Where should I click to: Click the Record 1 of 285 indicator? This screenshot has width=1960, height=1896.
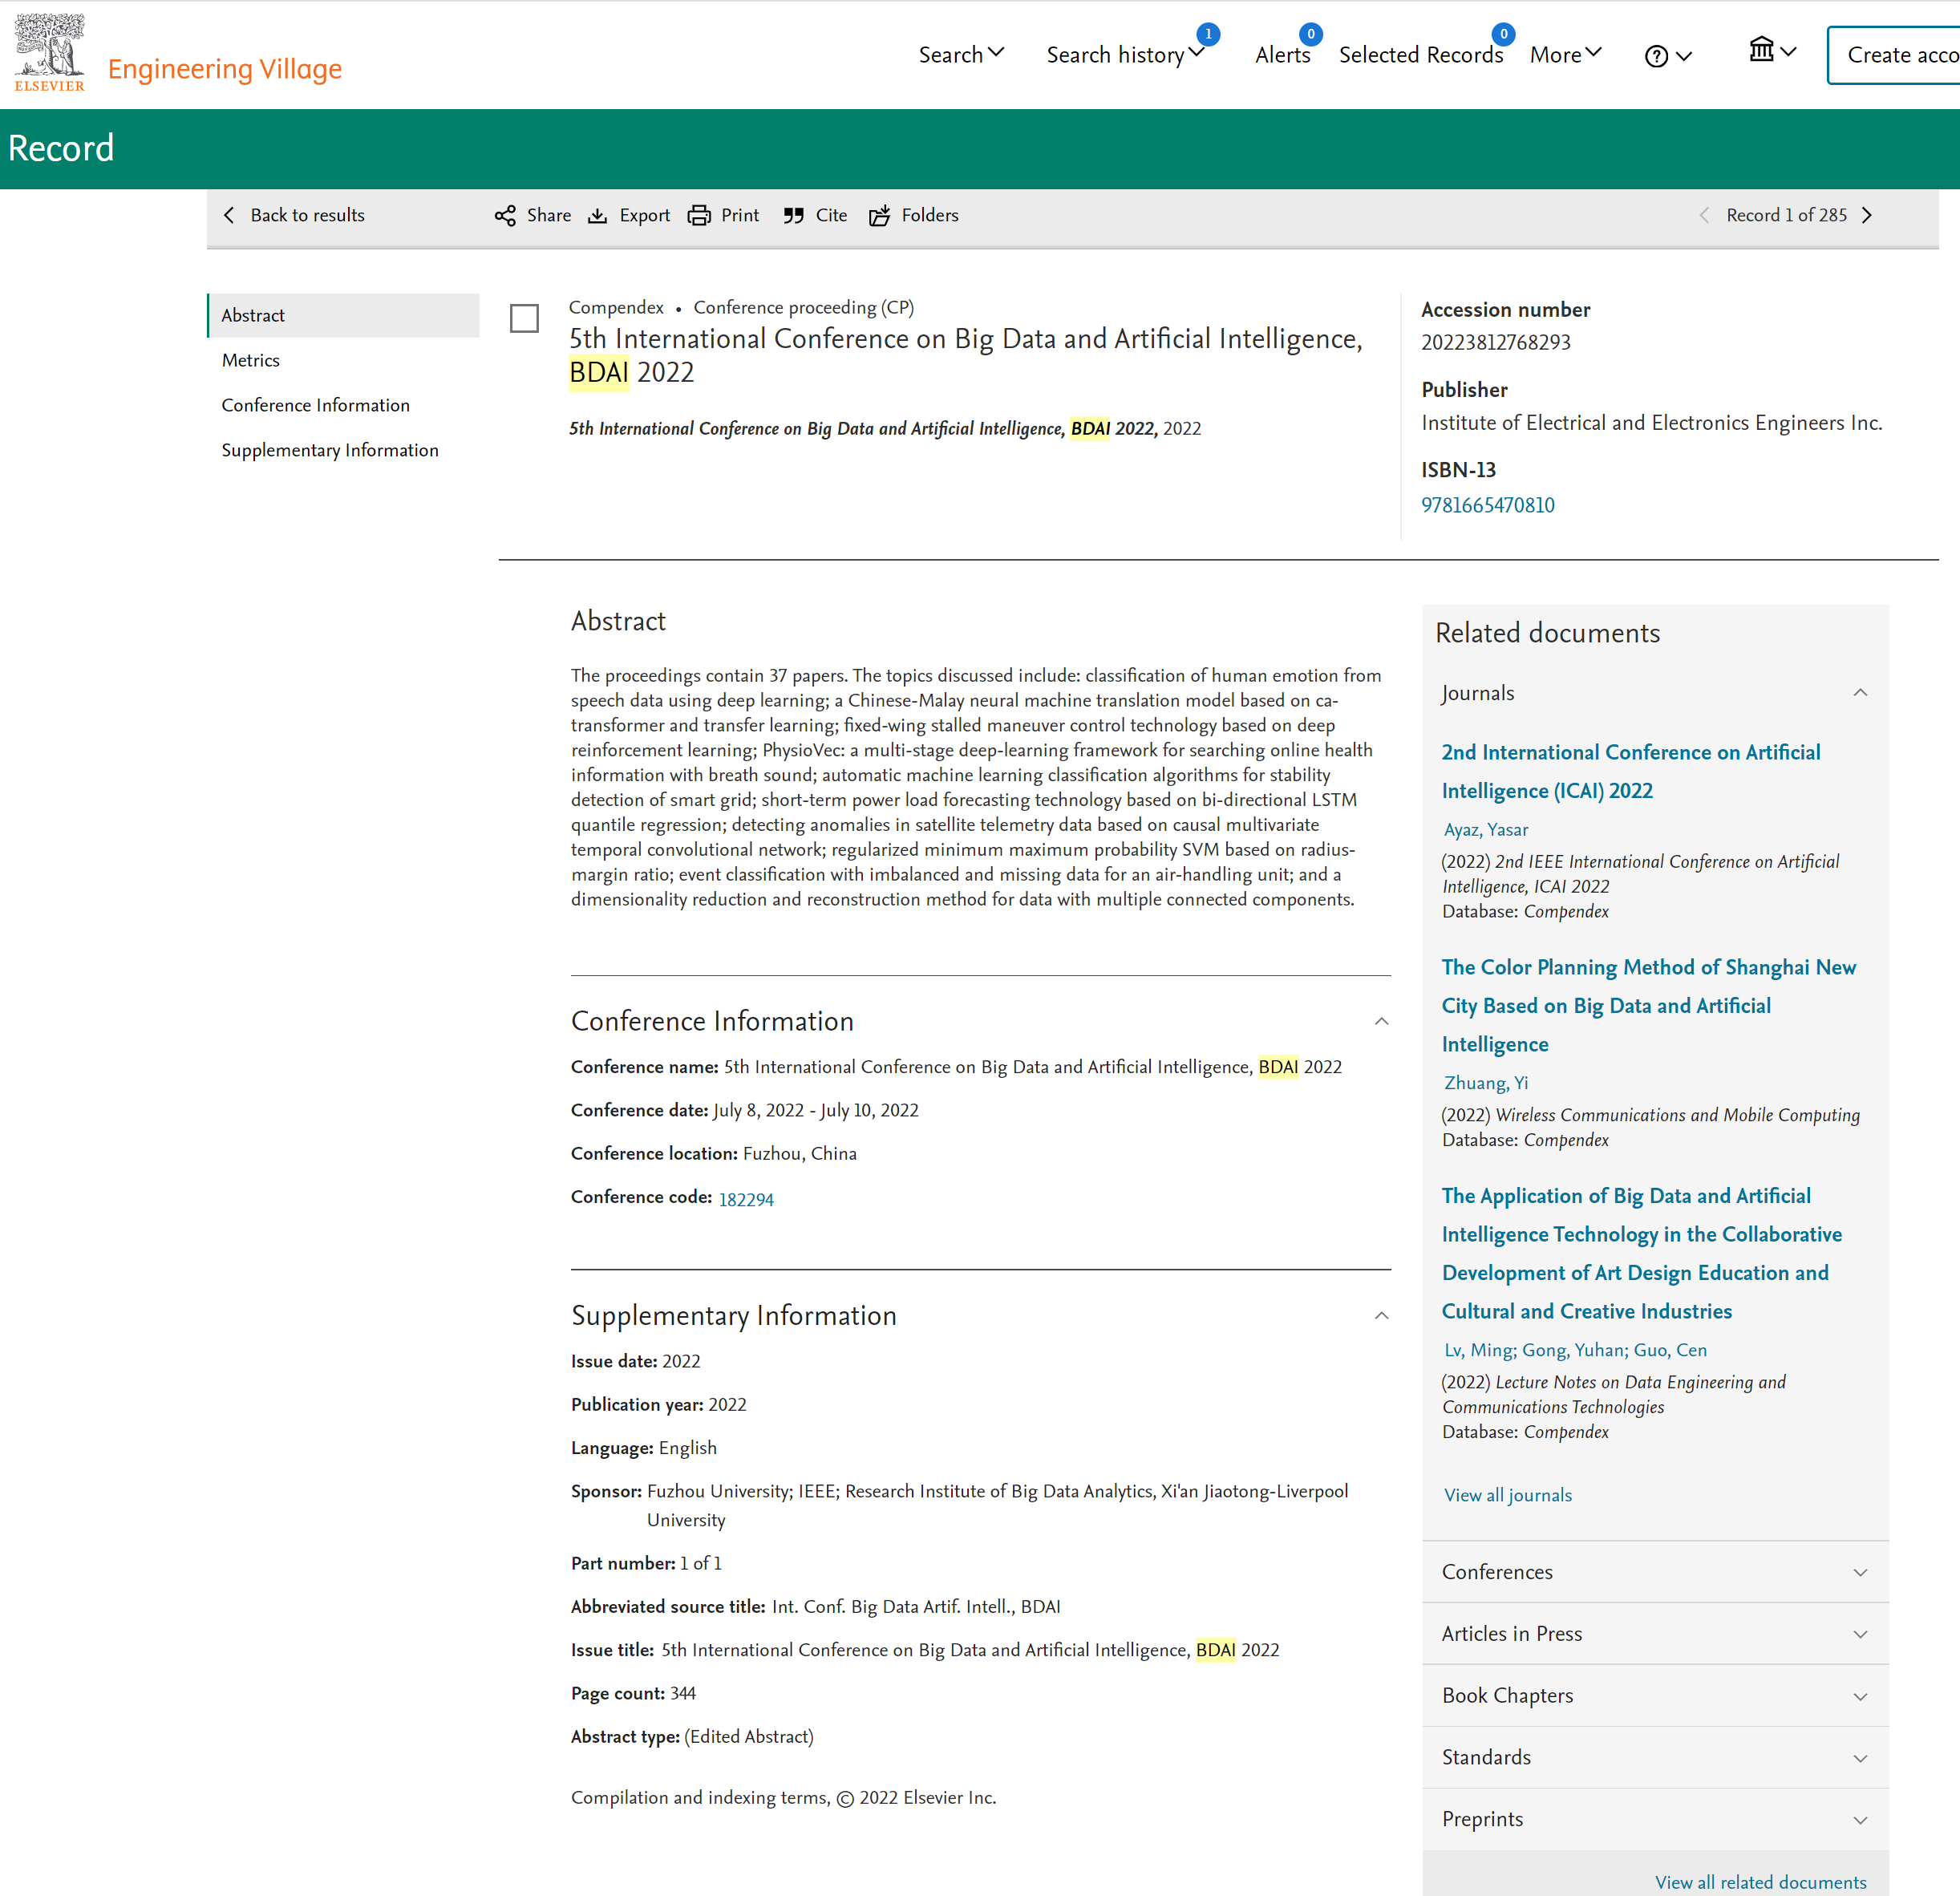tap(1786, 215)
